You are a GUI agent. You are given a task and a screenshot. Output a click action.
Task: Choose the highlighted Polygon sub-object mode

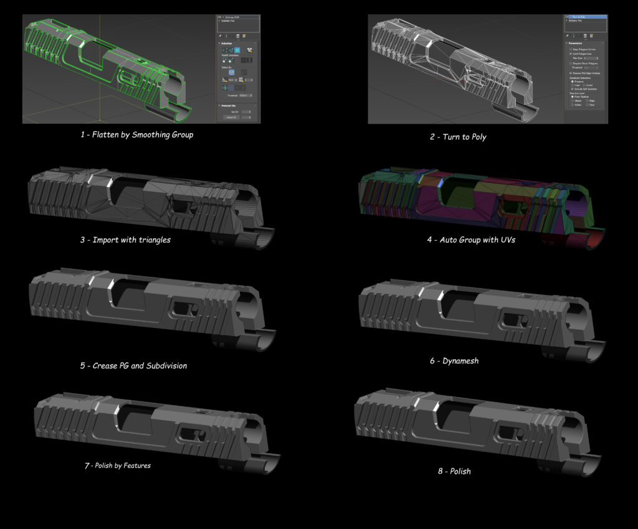click(237, 50)
